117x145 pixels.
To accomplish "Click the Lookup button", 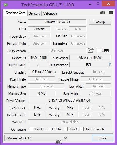I will coord(100,22).
